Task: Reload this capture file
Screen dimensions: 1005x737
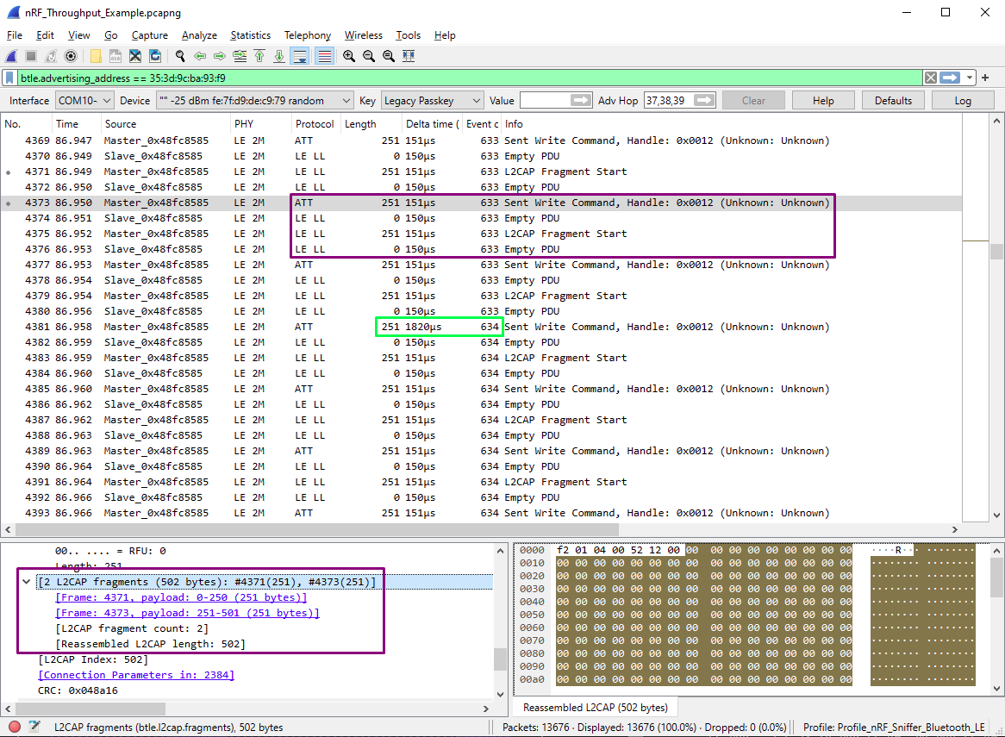Action: coord(154,56)
